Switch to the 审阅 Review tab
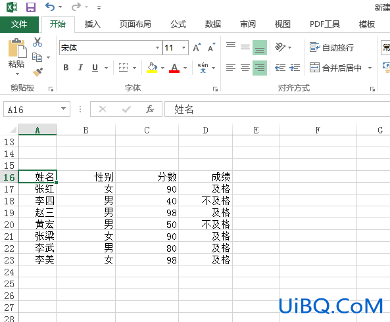Image resolution: width=390 pixels, height=322 pixels. [248, 24]
